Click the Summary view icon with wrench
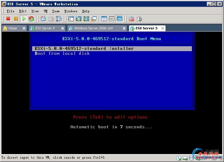This screenshot has width=224, height=162. click(x=104, y=19)
